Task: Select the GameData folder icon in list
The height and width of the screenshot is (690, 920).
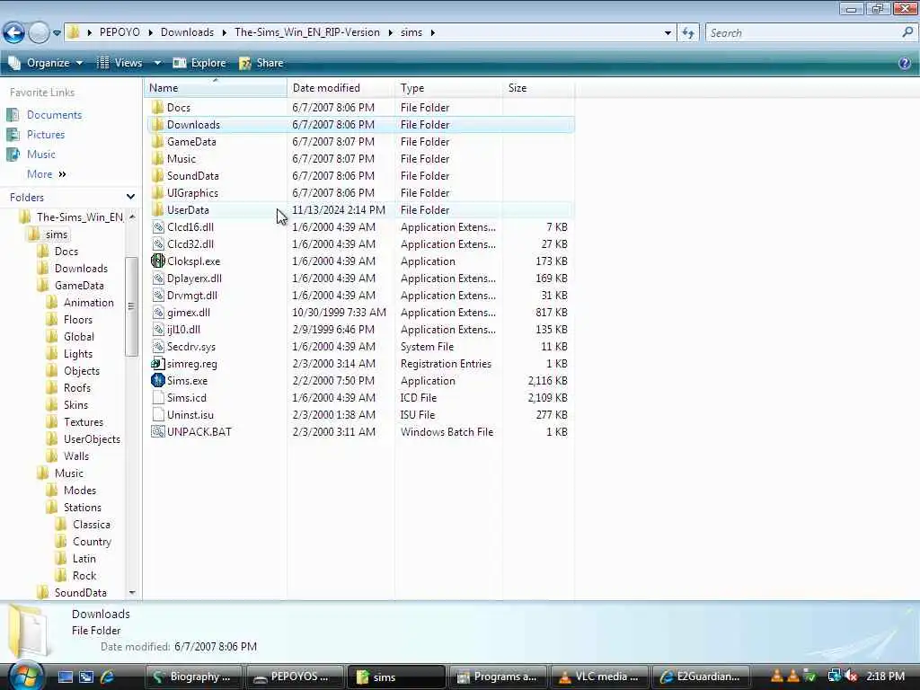Action: point(158,141)
